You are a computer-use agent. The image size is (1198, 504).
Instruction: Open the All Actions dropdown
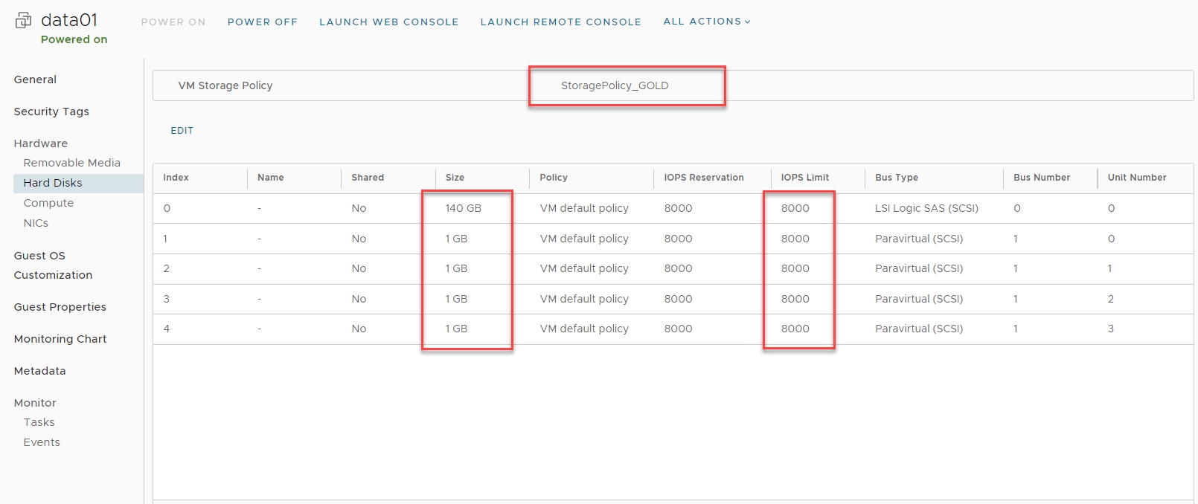(706, 22)
